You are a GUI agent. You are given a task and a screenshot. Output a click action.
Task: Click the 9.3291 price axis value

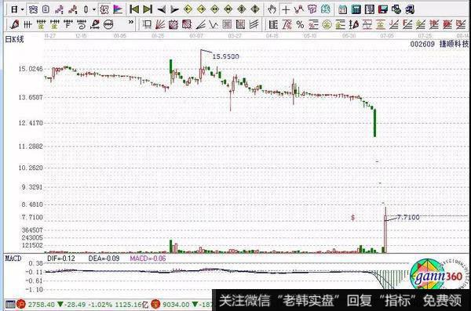[32, 187]
